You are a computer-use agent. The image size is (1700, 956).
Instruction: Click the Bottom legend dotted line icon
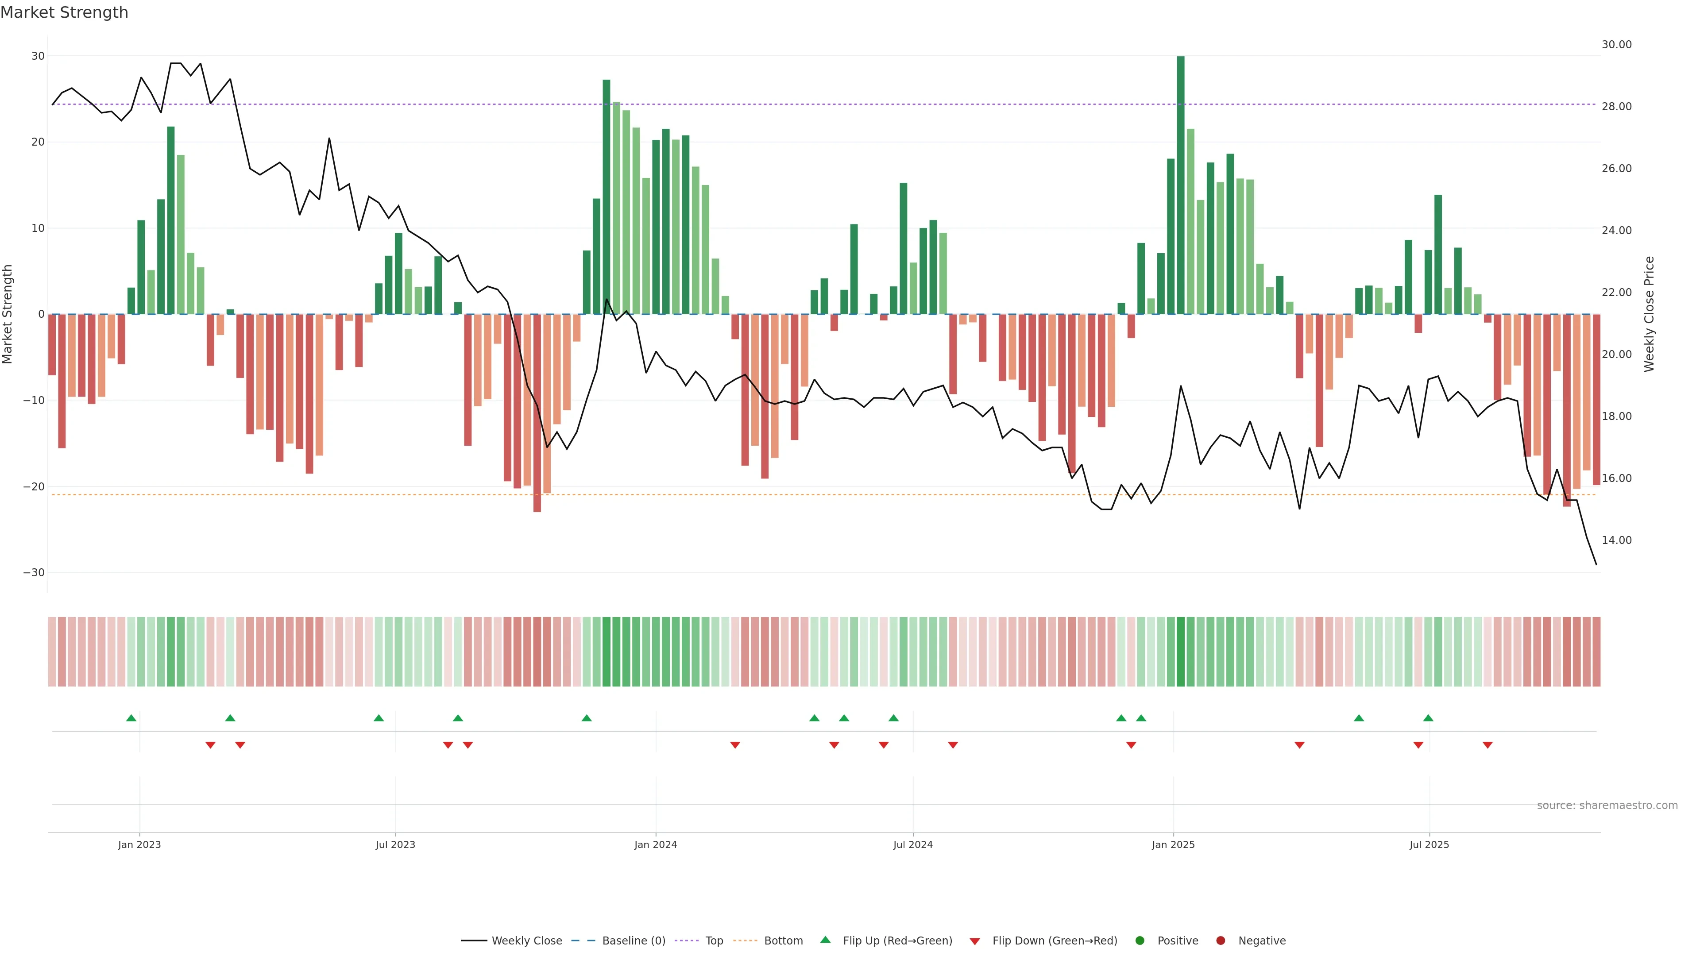pyautogui.click(x=745, y=941)
